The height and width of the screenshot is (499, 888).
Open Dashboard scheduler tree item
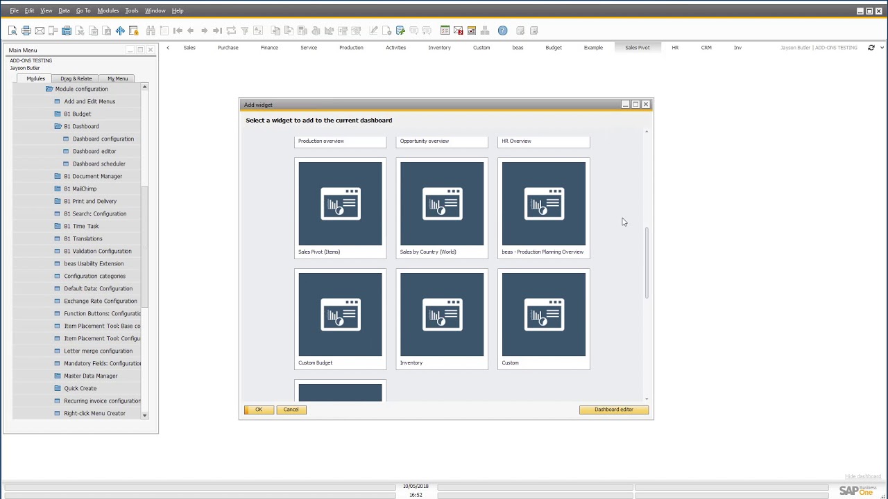[99, 164]
